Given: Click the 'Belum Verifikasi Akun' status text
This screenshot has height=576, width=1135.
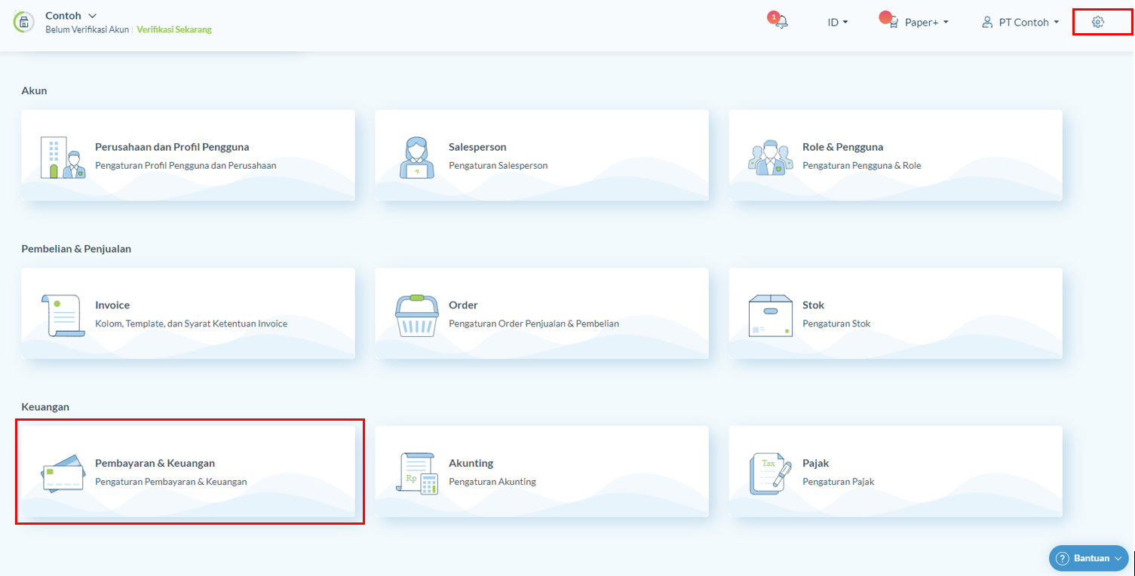Looking at the screenshot, I should (87, 29).
